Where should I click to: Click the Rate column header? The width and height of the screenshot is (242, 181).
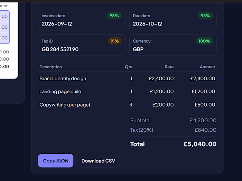click(x=169, y=67)
